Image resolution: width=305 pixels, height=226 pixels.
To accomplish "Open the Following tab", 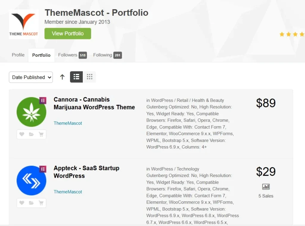I will [107, 55].
